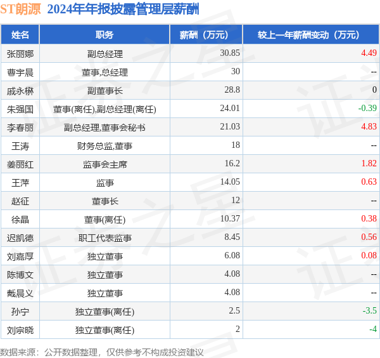Screen dimensions: 380x358
Task: Click the position '董事(离任),副总经理(离任)'
Action: coord(104,109)
